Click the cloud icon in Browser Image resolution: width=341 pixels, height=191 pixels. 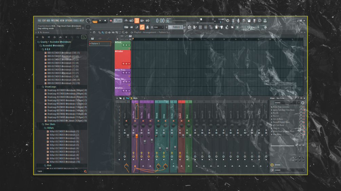[x=60, y=37]
